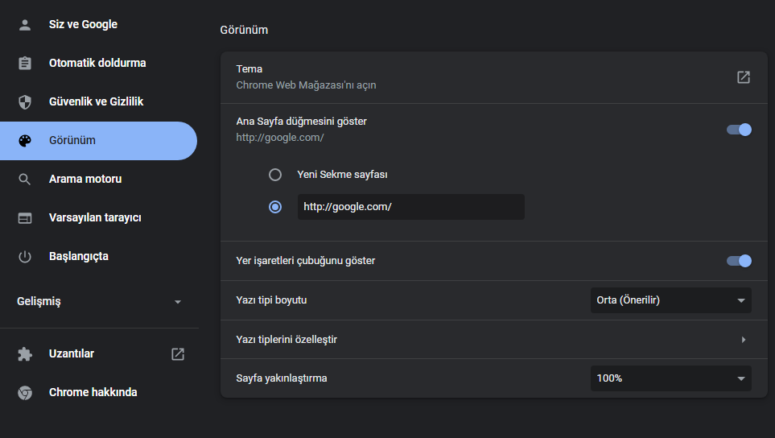Click the external link icon next to Uzantılar
The image size is (775, 438).
178,354
